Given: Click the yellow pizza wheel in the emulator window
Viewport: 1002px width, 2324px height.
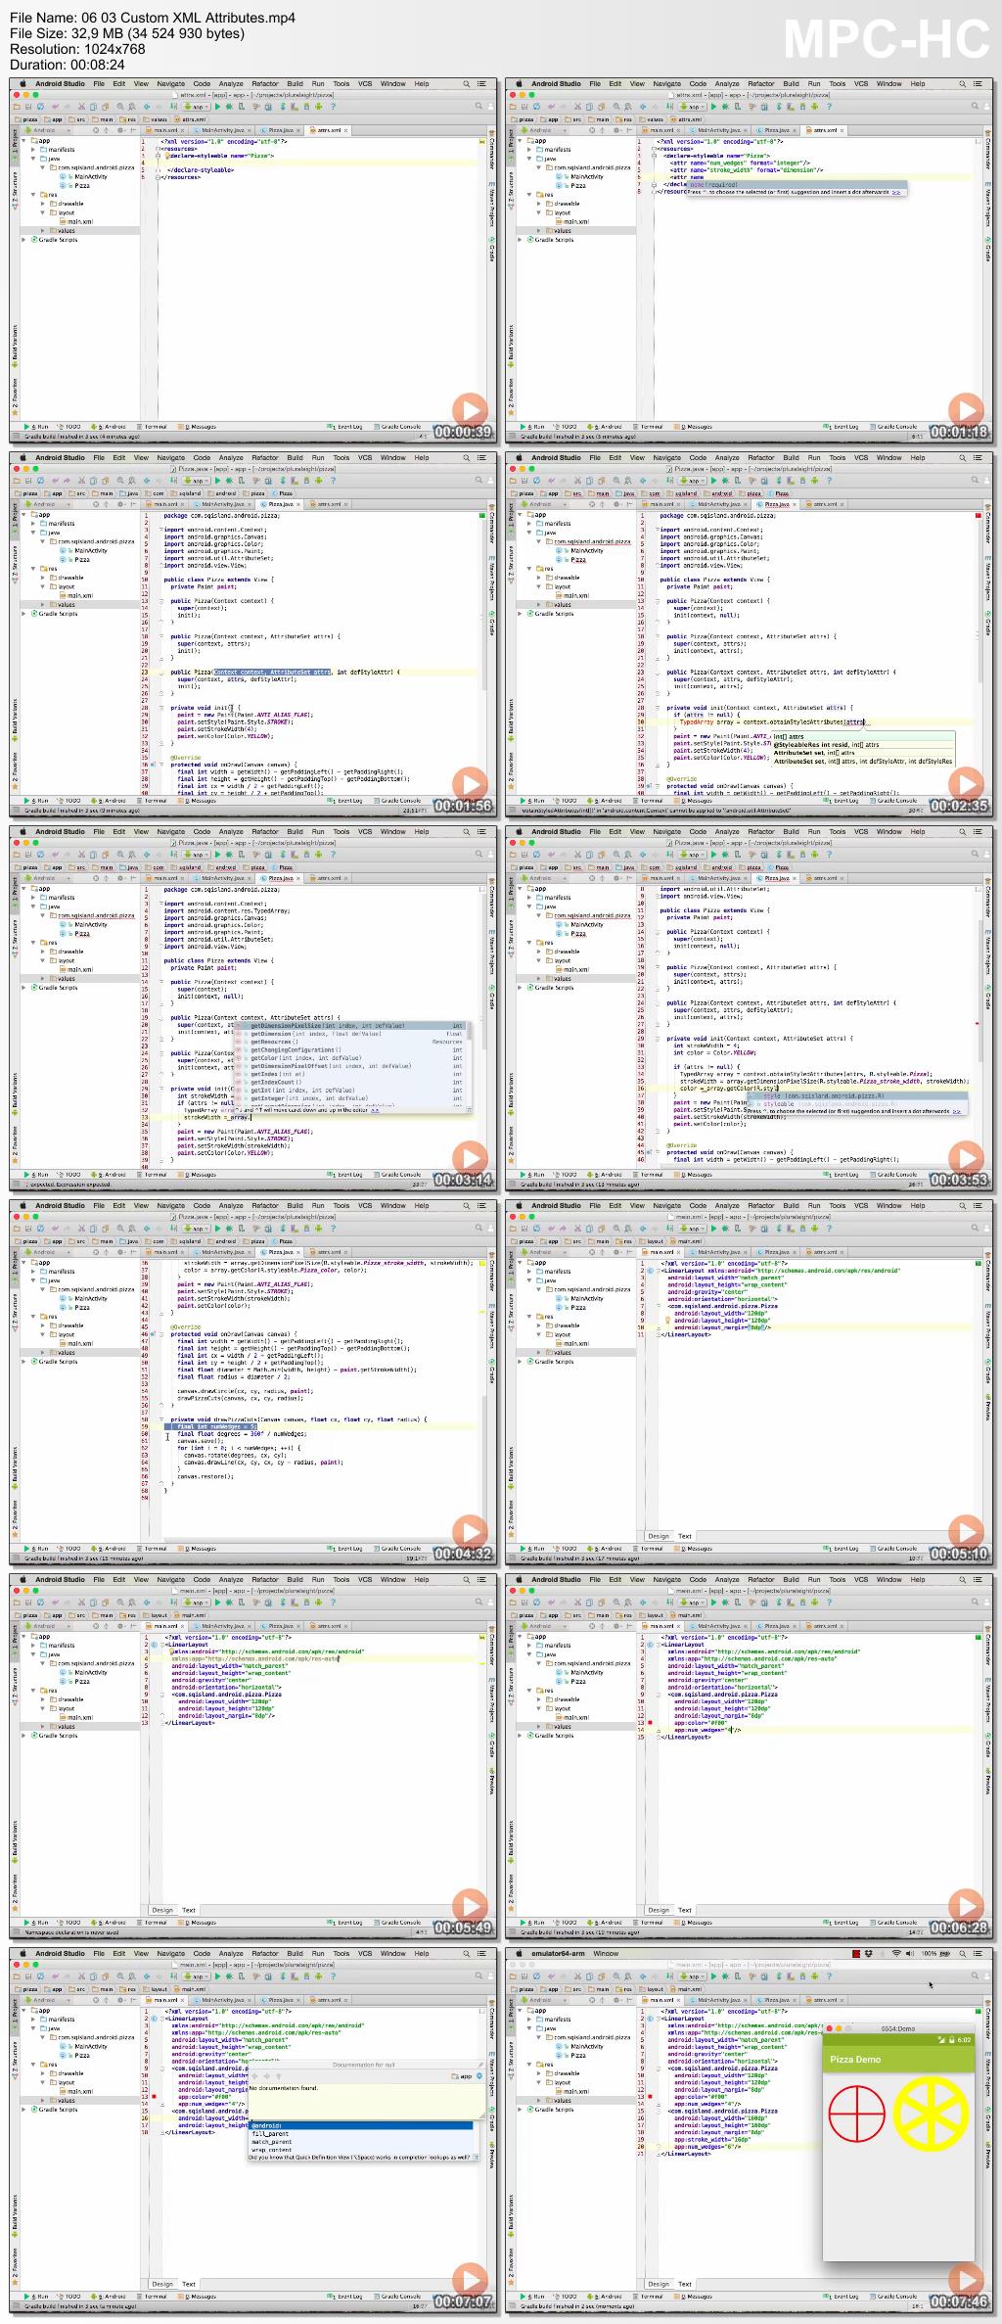Looking at the screenshot, I should (x=930, y=2115).
